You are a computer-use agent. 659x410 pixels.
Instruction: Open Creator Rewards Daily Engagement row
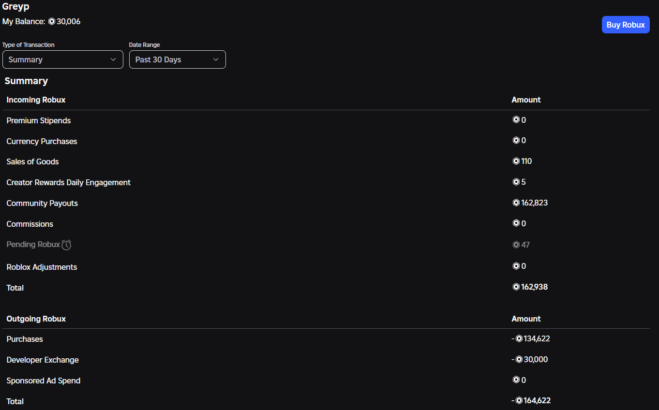tap(326, 182)
